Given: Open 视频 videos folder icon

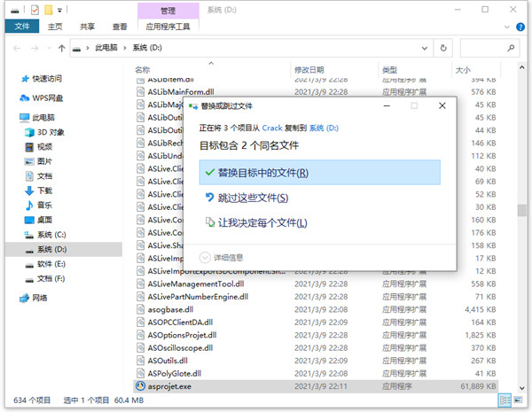Looking at the screenshot, I should coord(29,147).
